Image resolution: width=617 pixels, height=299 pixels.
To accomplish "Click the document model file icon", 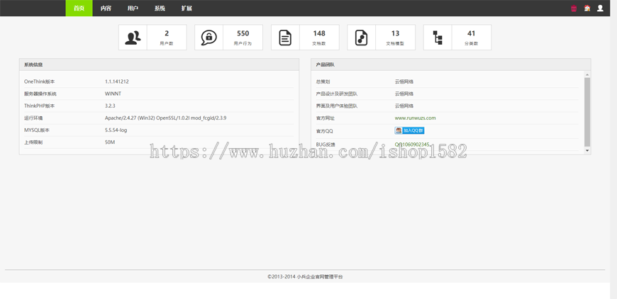I will [x=361, y=38].
